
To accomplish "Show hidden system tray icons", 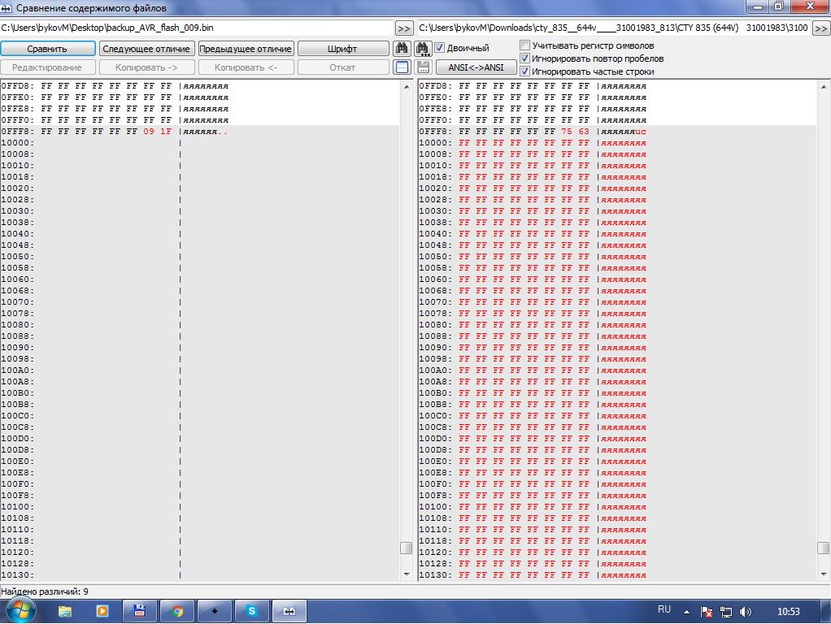I will click(686, 611).
